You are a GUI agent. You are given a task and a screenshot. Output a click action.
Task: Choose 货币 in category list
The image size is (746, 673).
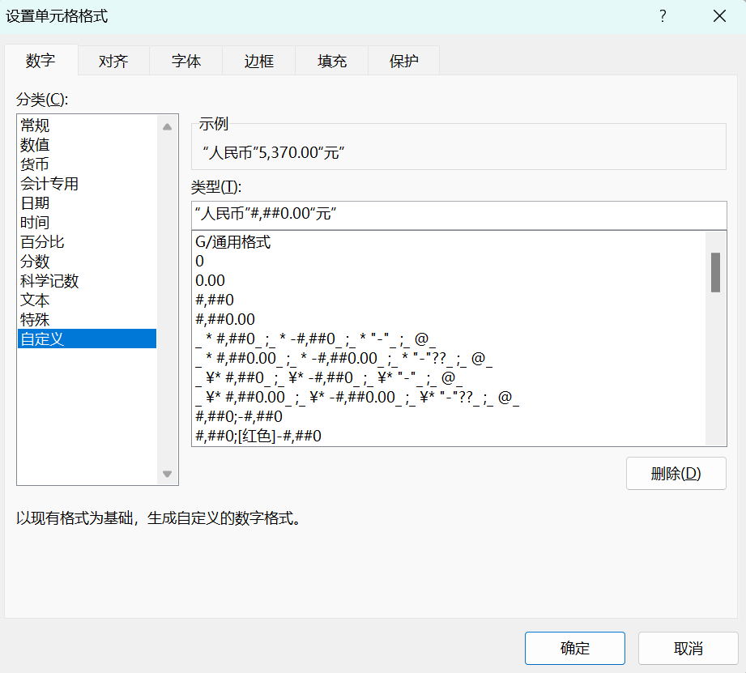click(87, 164)
